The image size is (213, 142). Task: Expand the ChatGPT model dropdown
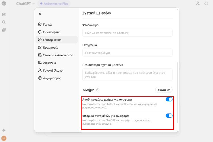point(26,4)
